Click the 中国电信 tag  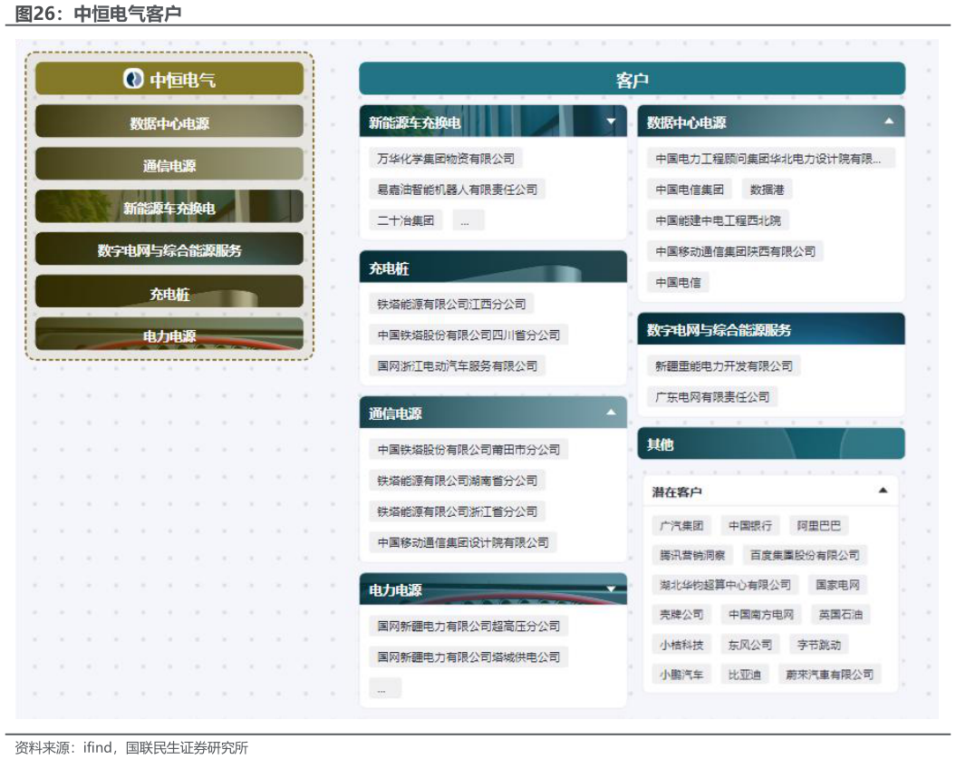(678, 283)
